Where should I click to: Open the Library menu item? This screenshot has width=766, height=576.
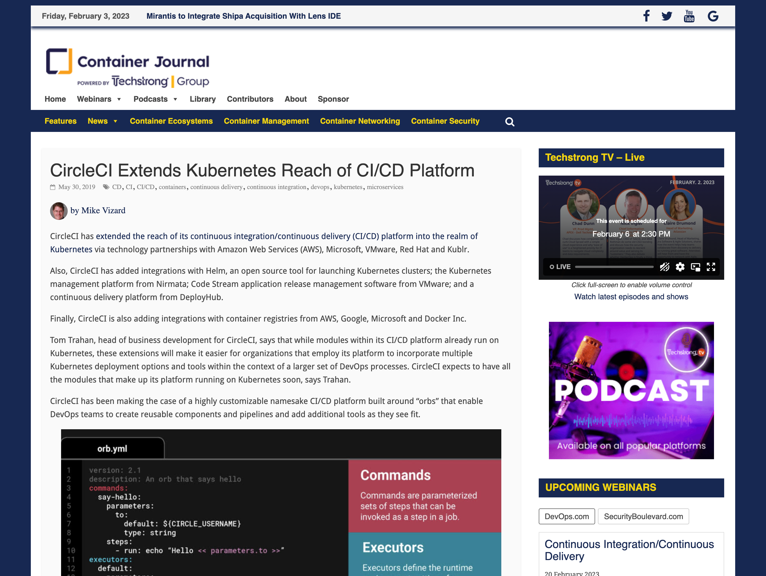203,99
